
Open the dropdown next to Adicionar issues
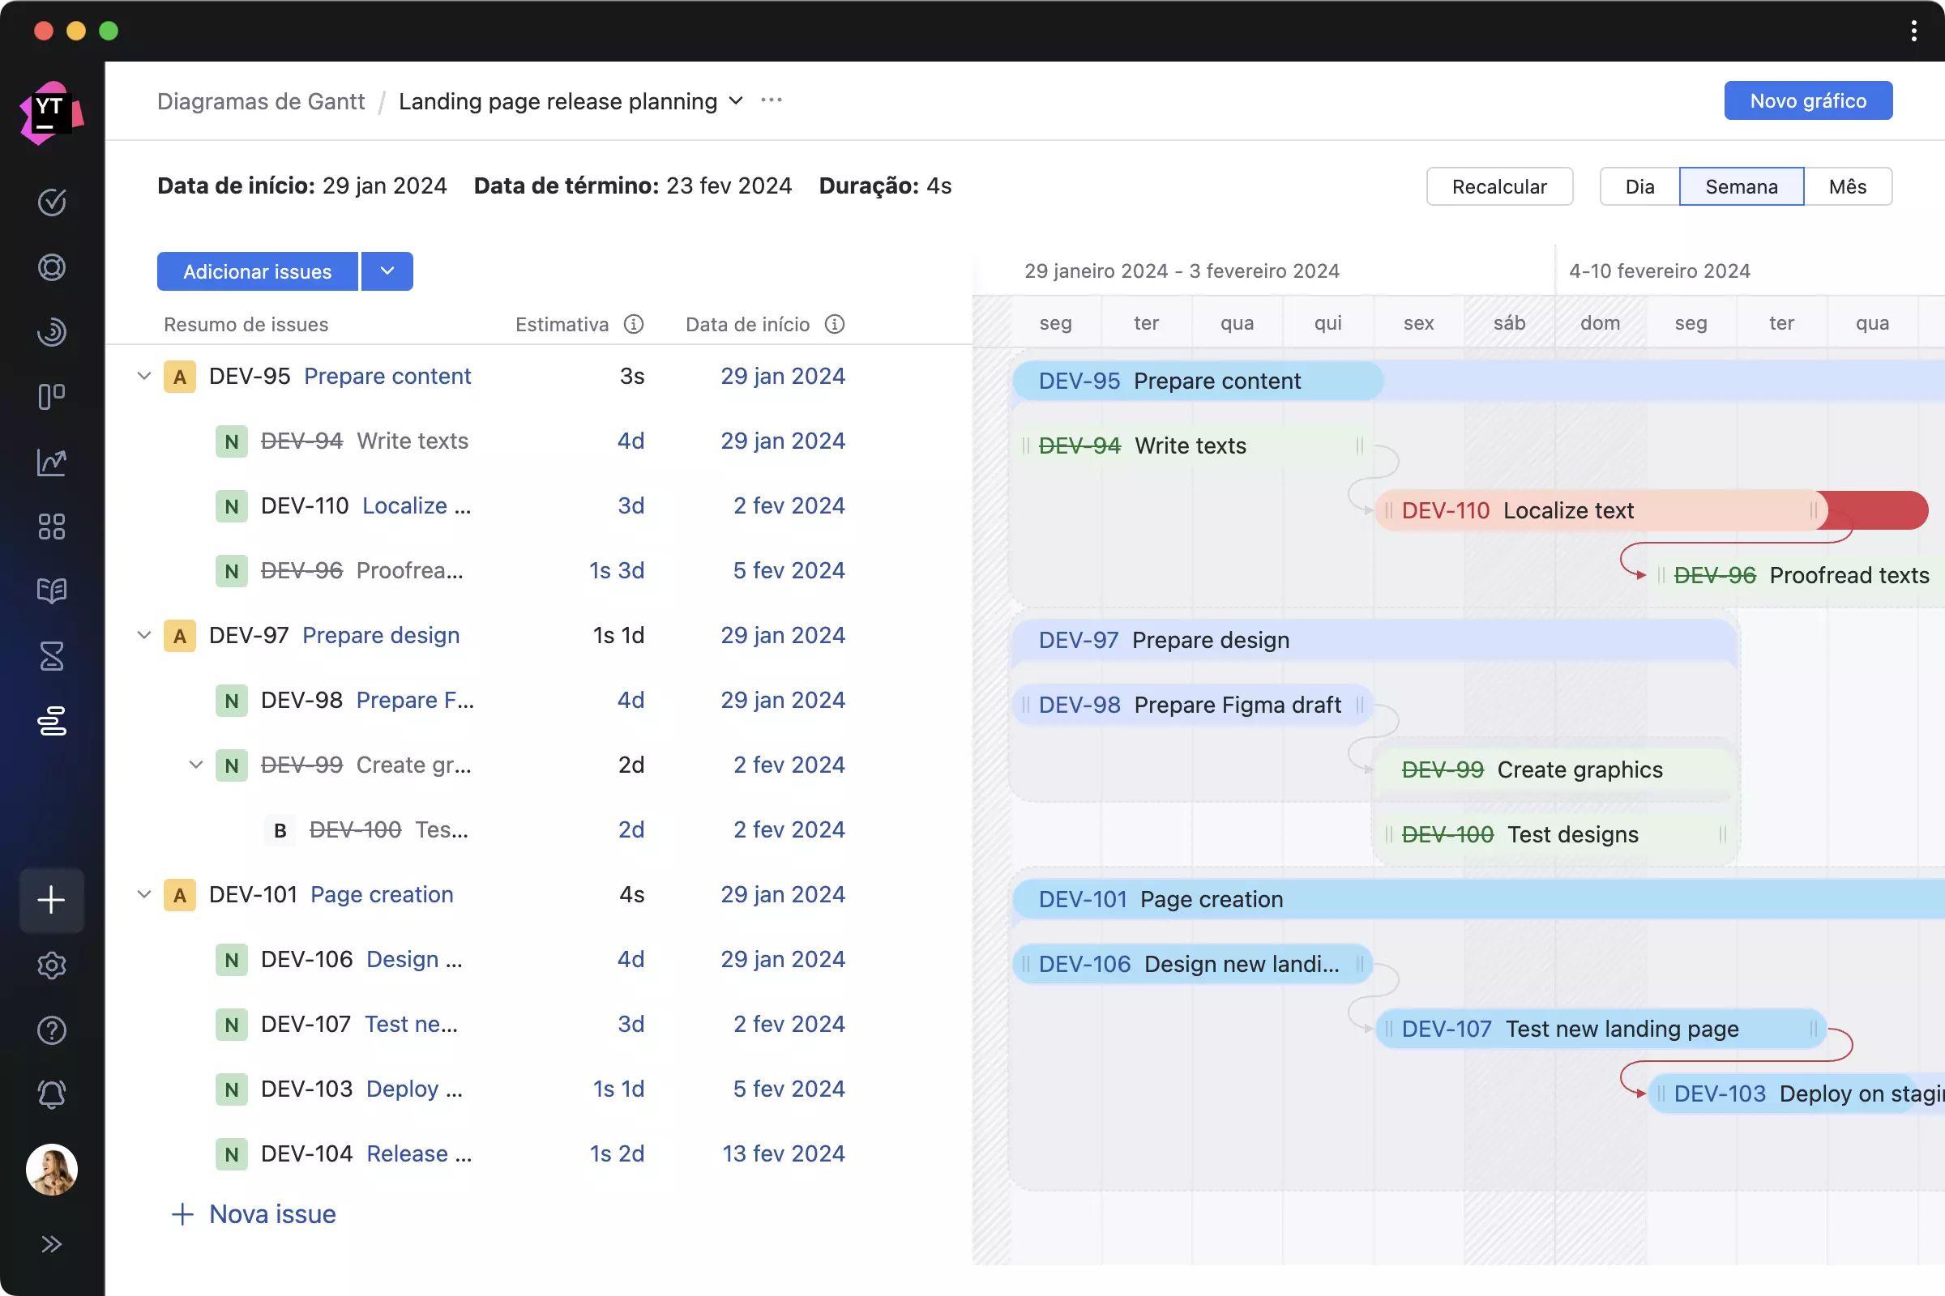[387, 271]
